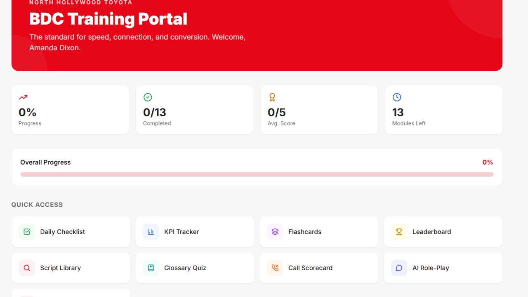View the Leaderboard

tap(443, 232)
